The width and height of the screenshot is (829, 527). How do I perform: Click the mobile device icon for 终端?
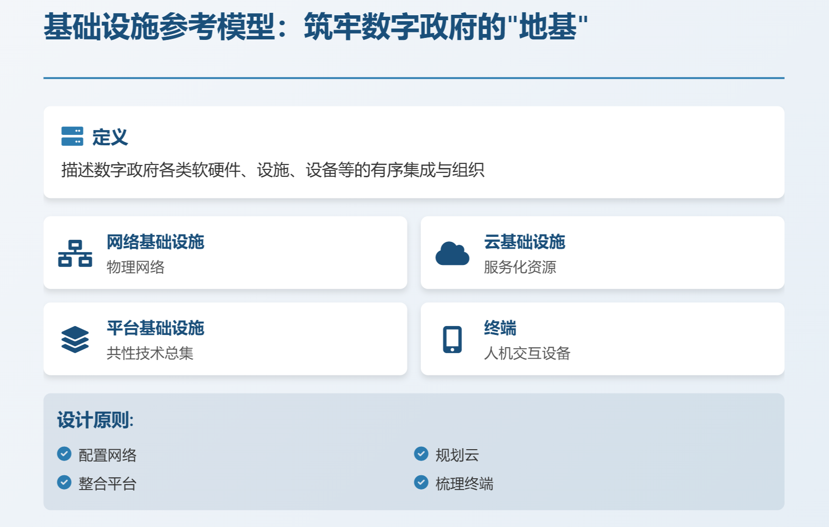coord(452,339)
